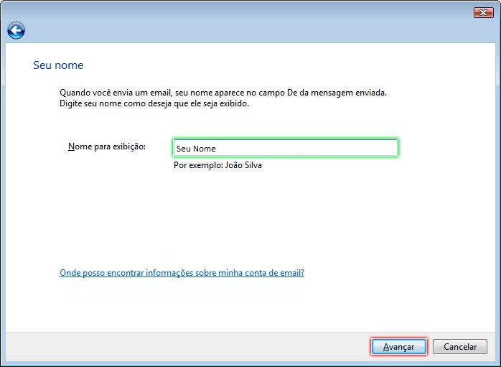
Task: Click the 'Nome para exibição:' label
Action: 107,147
